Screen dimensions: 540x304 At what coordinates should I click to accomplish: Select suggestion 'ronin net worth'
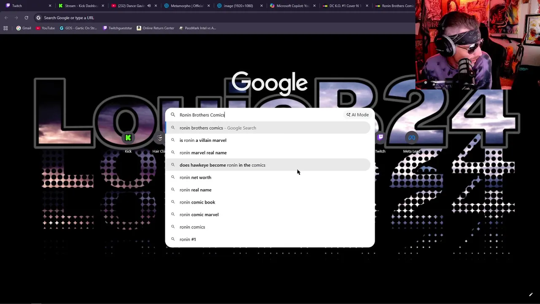(268, 177)
